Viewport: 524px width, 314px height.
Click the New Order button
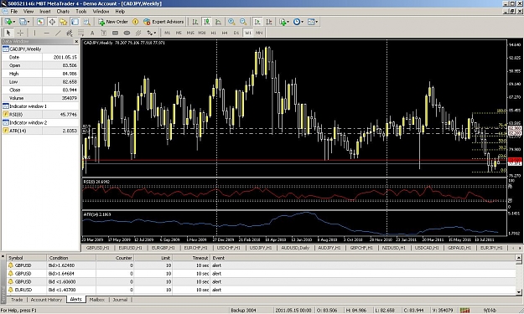click(113, 22)
